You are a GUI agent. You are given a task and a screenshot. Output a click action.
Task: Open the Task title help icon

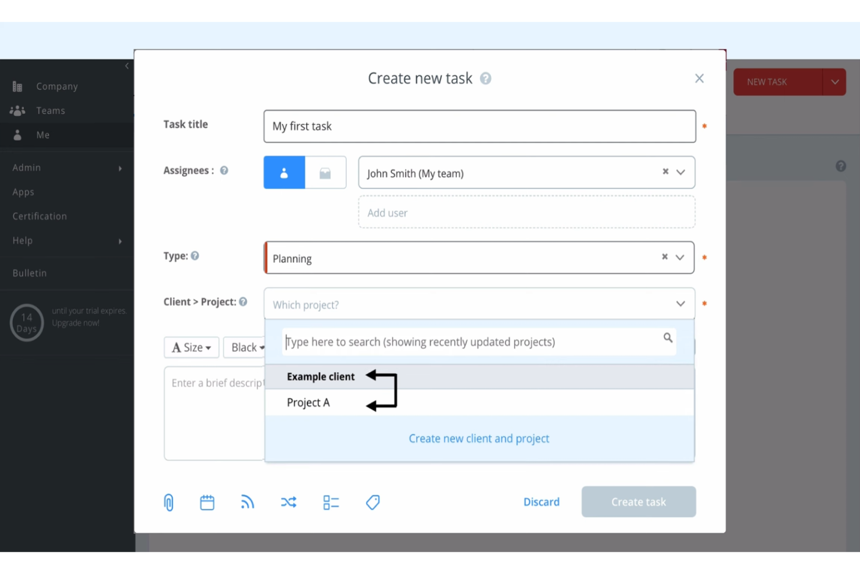click(486, 79)
